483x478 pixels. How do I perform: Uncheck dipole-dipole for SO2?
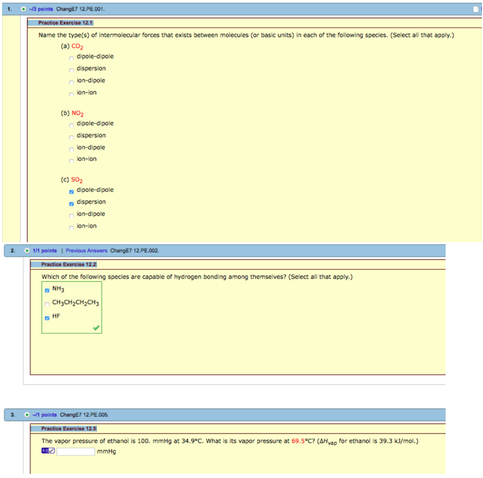[x=72, y=191]
